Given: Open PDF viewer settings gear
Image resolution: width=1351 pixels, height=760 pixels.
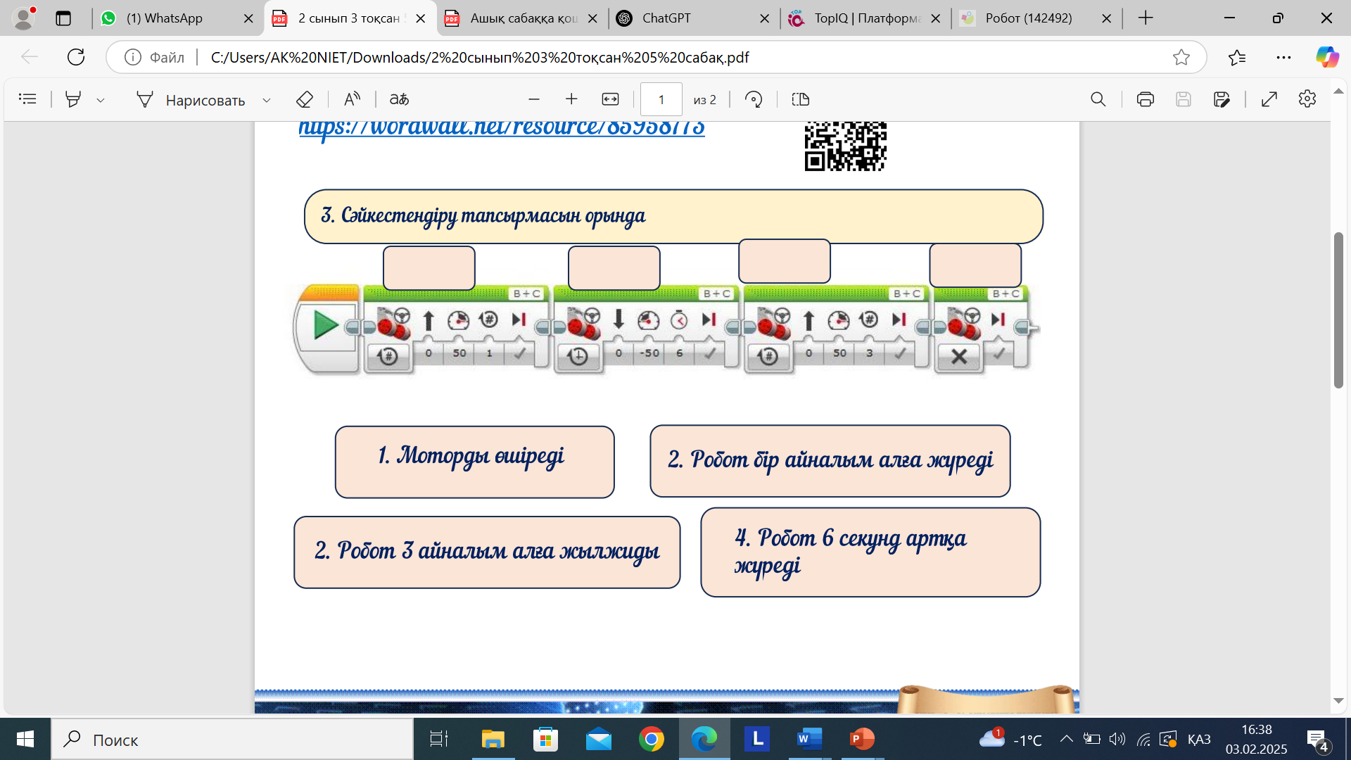Looking at the screenshot, I should [1307, 99].
